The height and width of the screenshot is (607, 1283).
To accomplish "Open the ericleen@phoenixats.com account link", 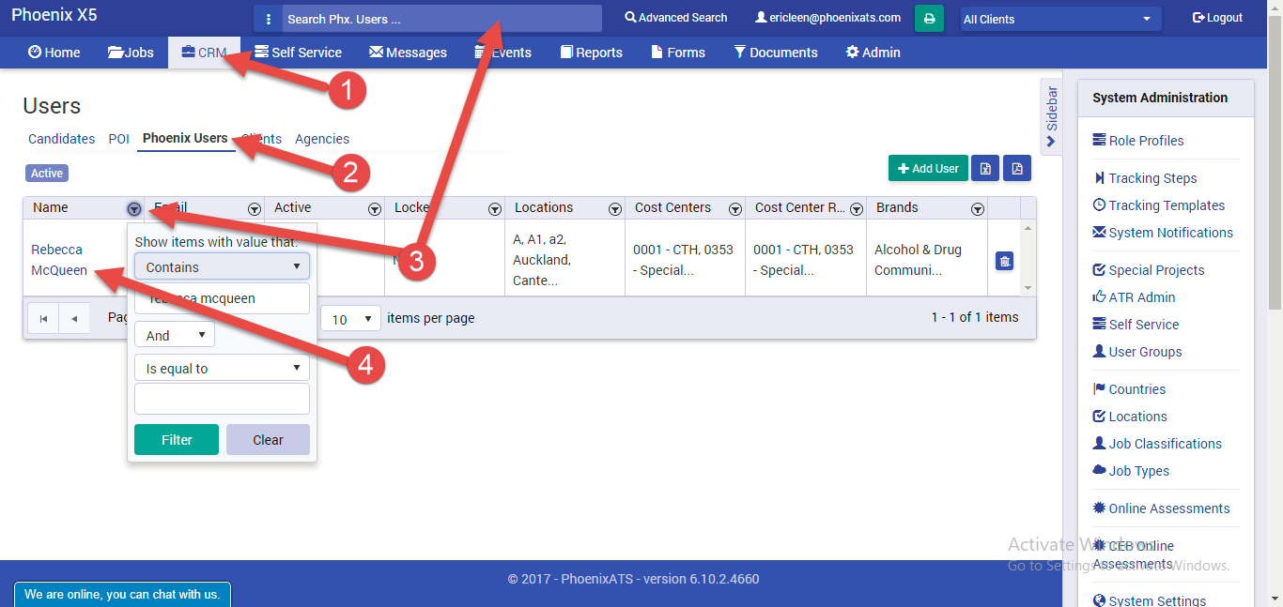I will [x=827, y=18].
